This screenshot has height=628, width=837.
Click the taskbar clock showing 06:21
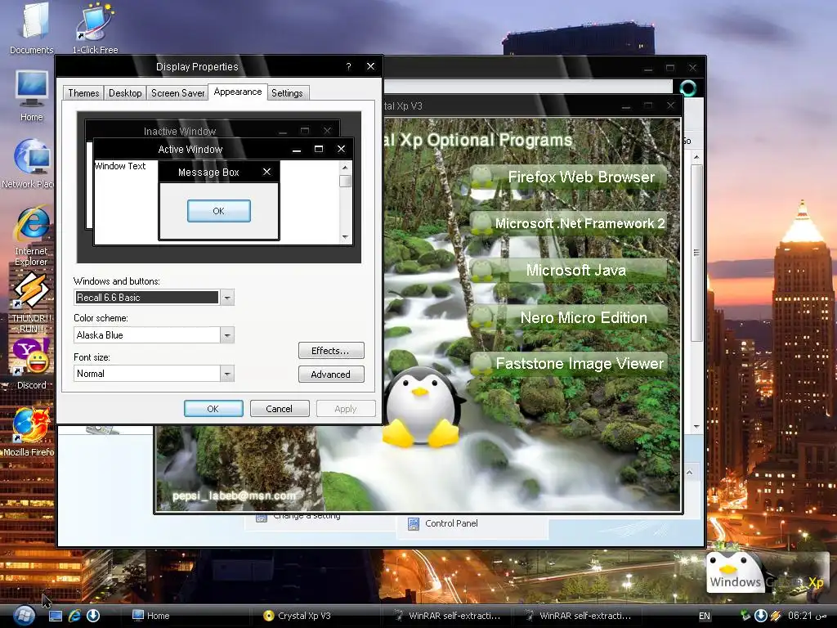click(x=807, y=616)
